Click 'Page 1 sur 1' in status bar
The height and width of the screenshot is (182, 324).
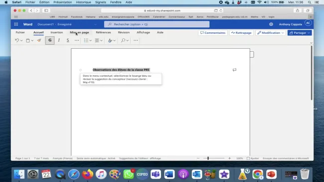point(22,158)
